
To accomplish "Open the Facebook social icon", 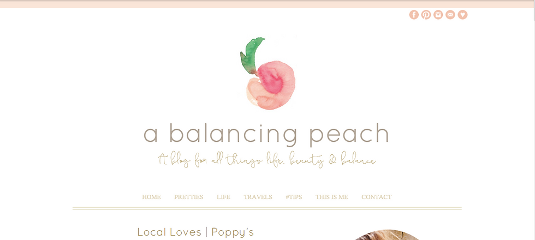I will tap(414, 15).
